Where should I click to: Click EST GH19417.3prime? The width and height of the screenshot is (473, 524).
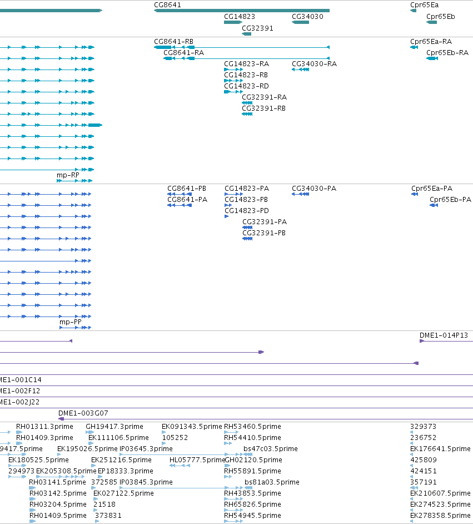click(114, 427)
